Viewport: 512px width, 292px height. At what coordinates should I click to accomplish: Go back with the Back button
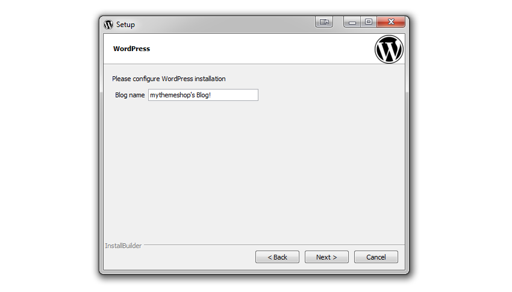[277, 257]
